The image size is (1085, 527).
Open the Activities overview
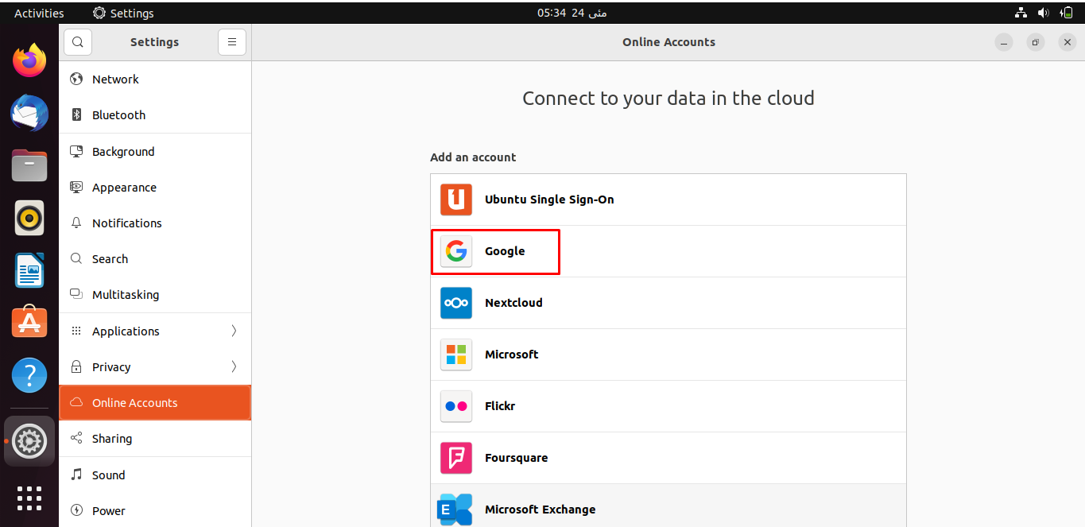point(39,13)
